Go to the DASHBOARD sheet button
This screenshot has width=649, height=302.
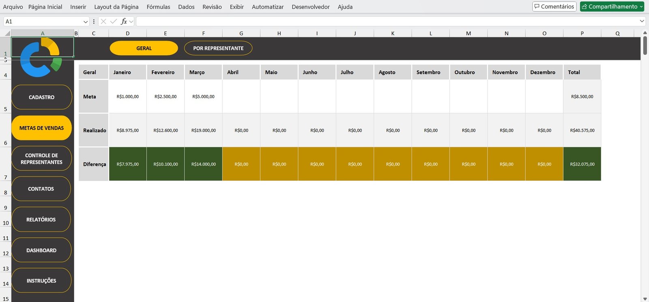(x=41, y=250)
